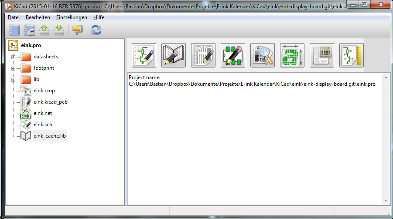Refresh the project tree
The width and height of the screenshot is (393, 219).
(96, 30)
